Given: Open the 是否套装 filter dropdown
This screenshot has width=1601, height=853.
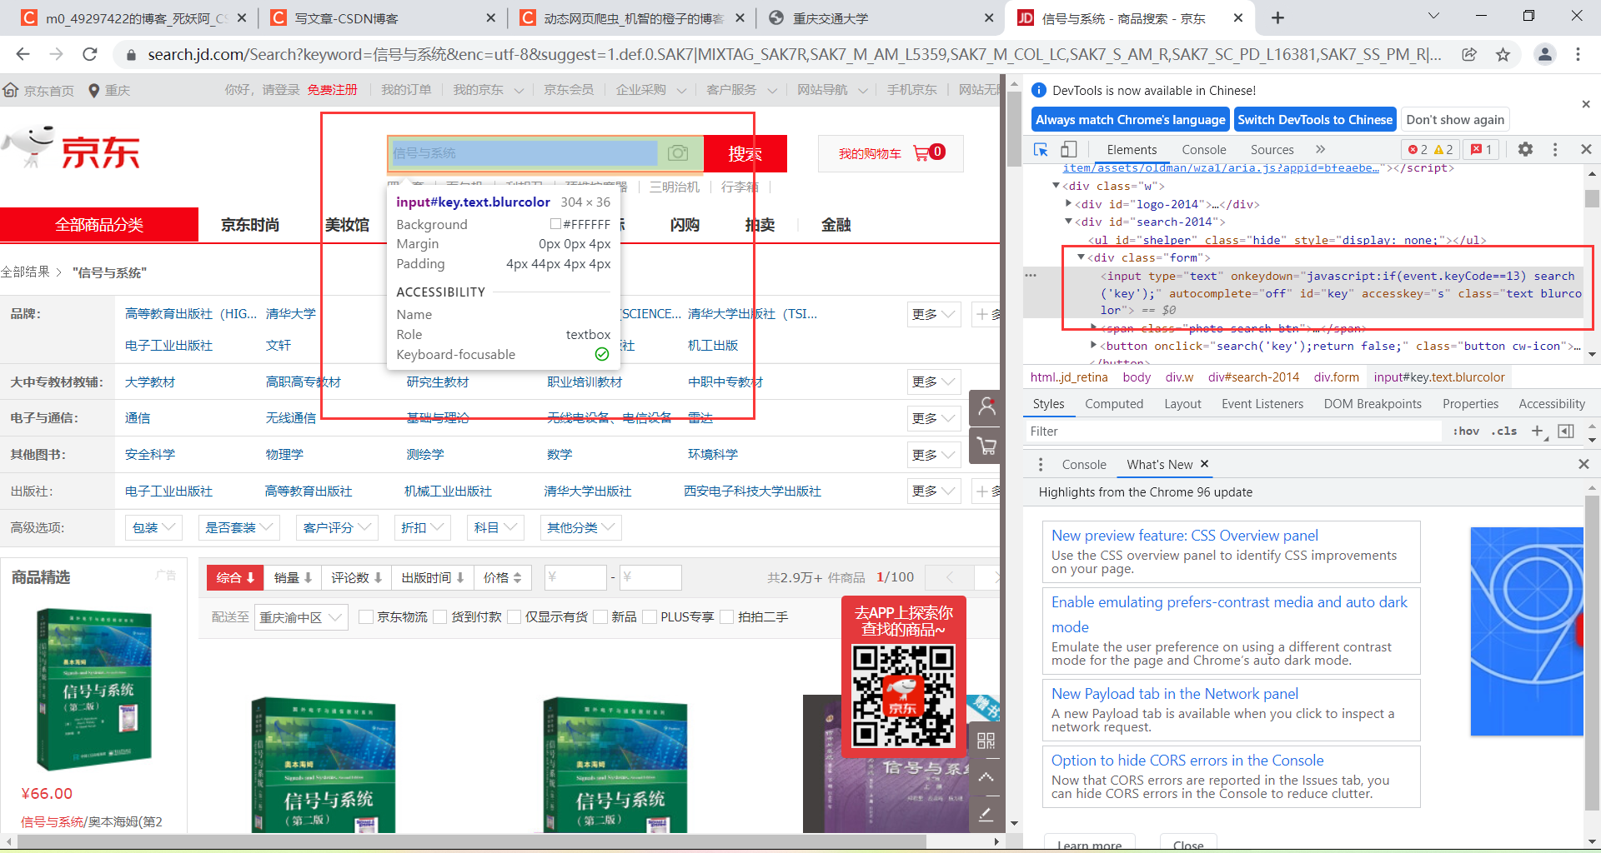Looking at the screenshot, I should click(238, 527).
